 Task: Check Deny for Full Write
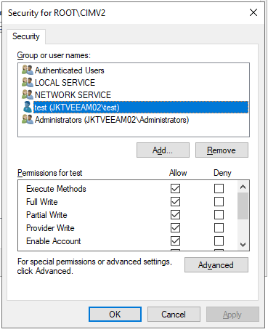click(219, 201)
